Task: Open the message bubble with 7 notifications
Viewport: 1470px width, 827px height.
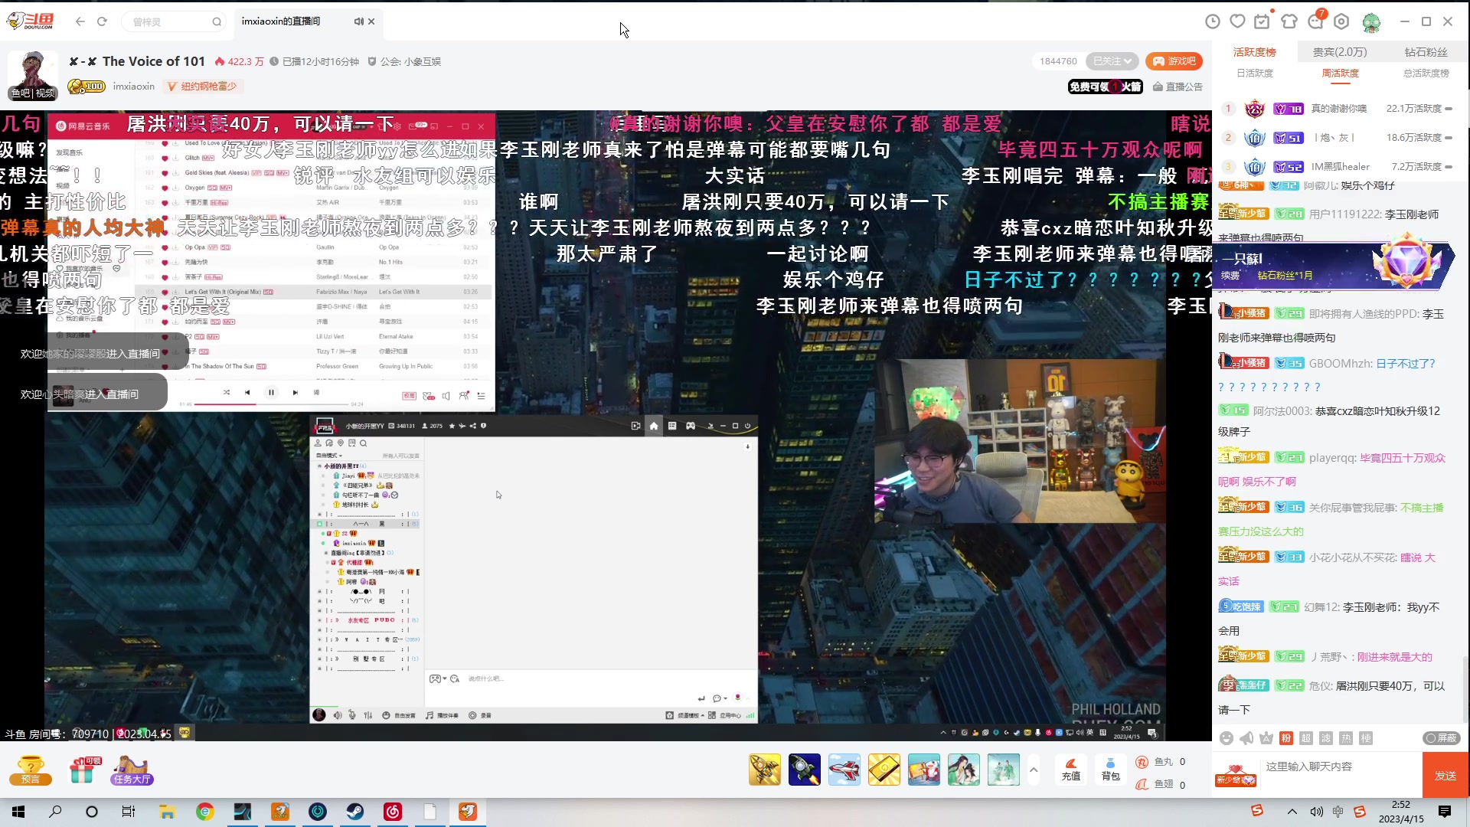Action: [1316, 21]
